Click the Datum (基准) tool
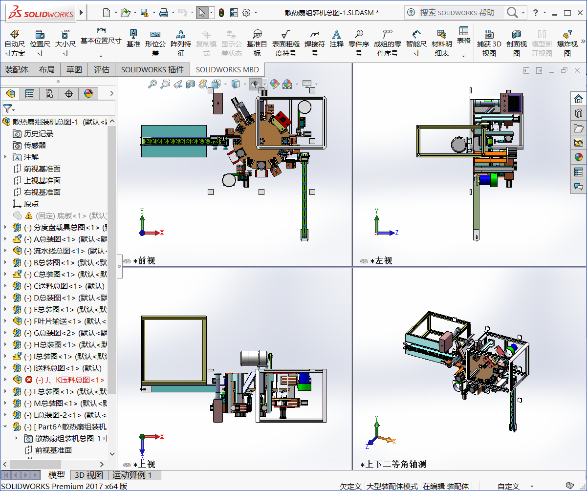 133,38
